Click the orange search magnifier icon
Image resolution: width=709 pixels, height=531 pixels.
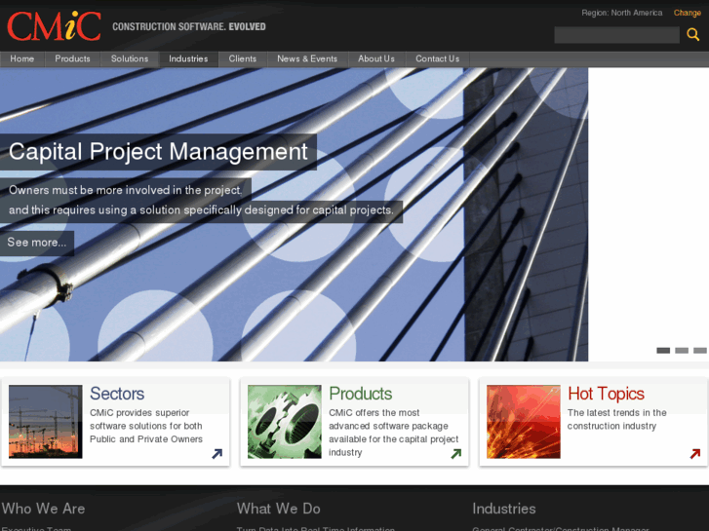click(692, 34)
